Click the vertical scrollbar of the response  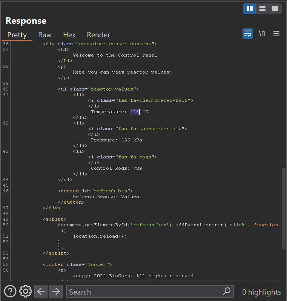284,207
